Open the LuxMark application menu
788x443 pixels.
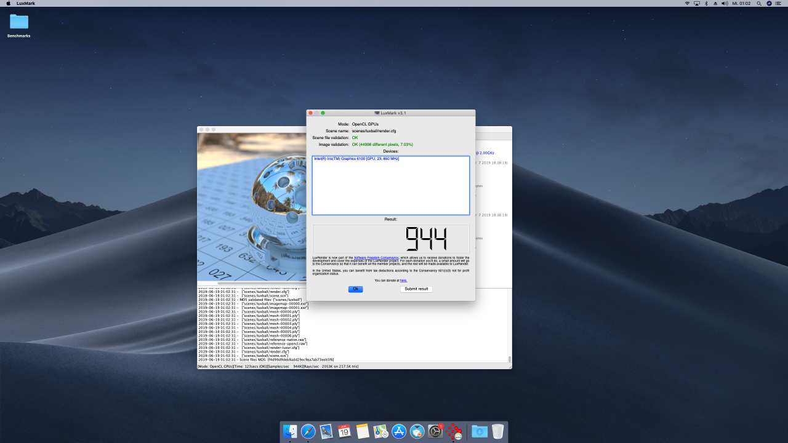point(25,4)
